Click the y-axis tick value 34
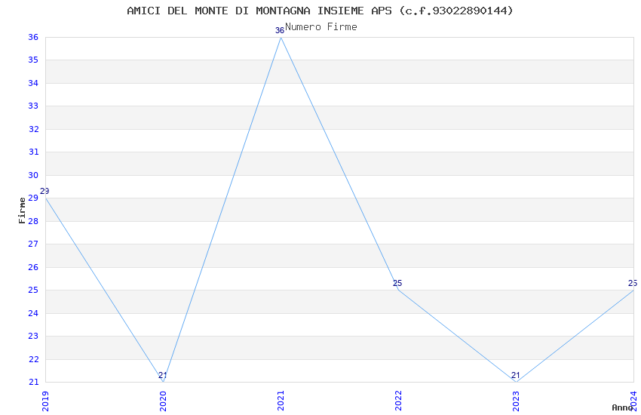 click(33, 84)
